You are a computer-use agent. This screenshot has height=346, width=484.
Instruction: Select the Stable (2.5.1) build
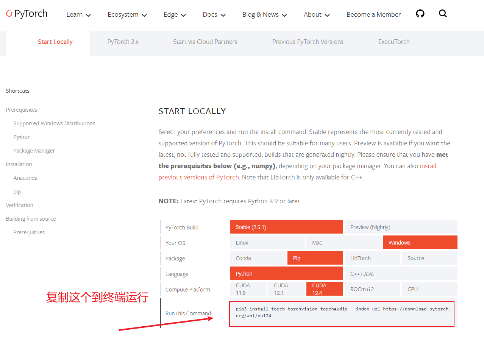click(286, 227)
